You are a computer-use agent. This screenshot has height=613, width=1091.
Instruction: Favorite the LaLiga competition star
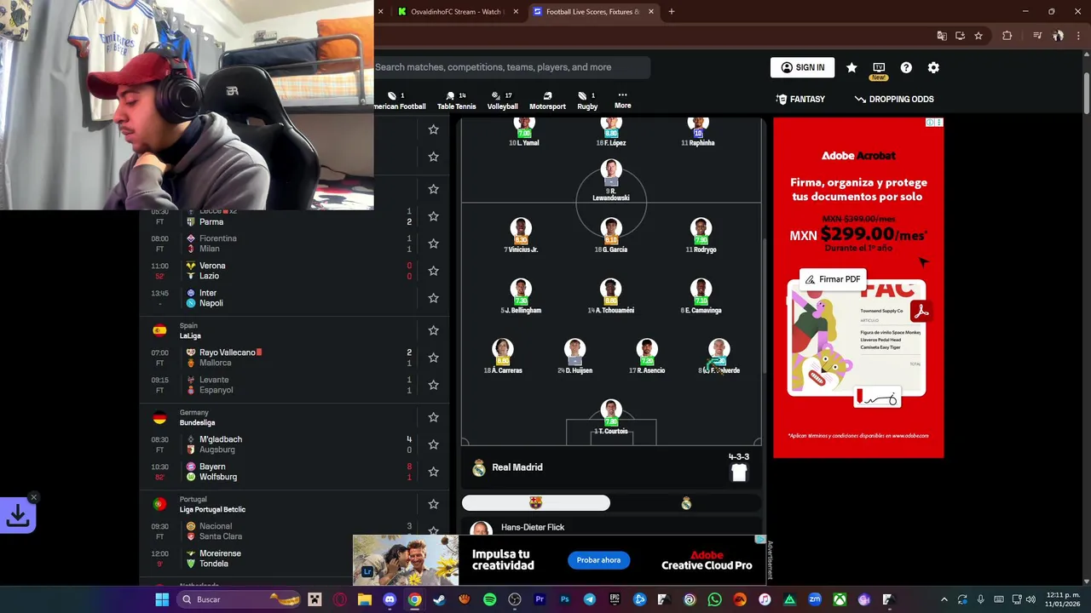pyautogui.click(x=433, y=330)
